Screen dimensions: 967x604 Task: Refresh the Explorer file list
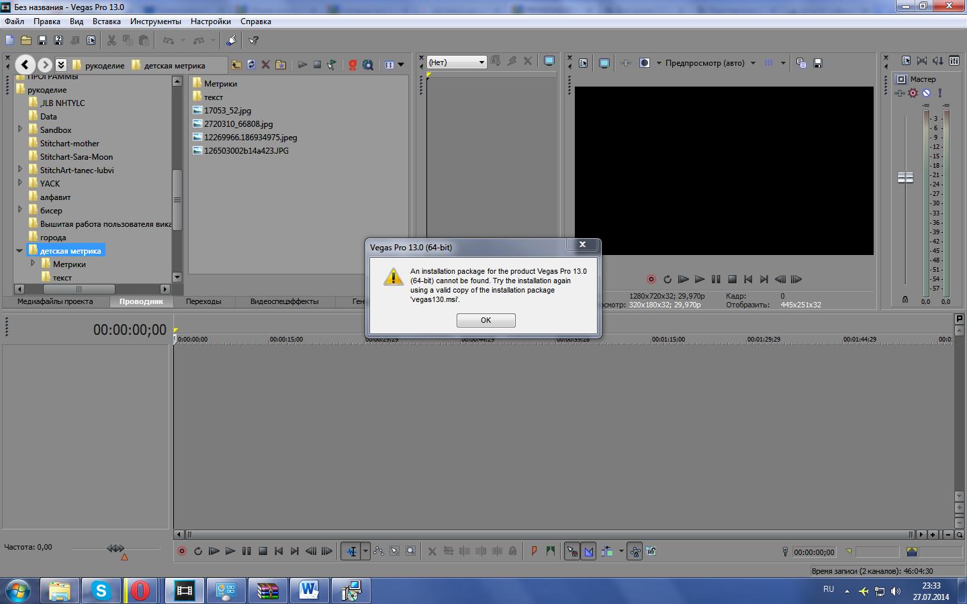(251, 64)
